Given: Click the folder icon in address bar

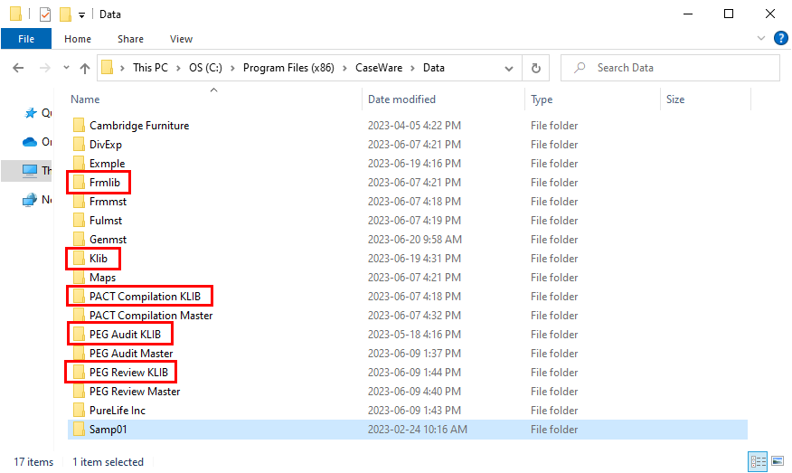Looking at the screenshot, I should 107,68.
